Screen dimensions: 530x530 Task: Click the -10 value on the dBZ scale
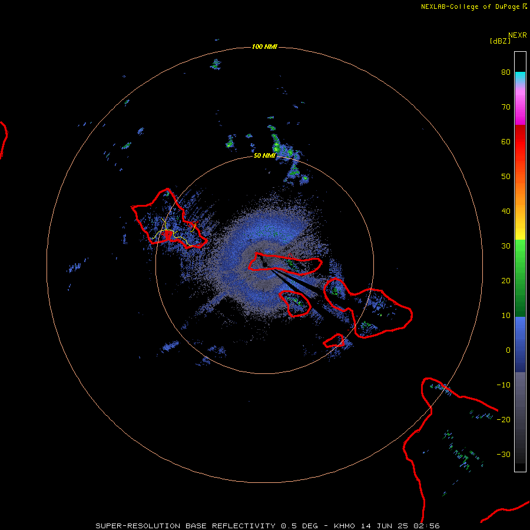pyautogui.click(x=503, y=385)
